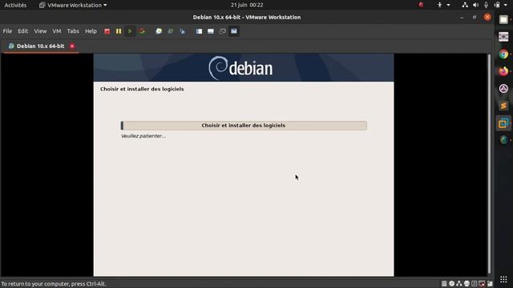Close the Debian 10.x 64-bit tab
The width and height of the screenshot is (513, 288).
point(72,46)
